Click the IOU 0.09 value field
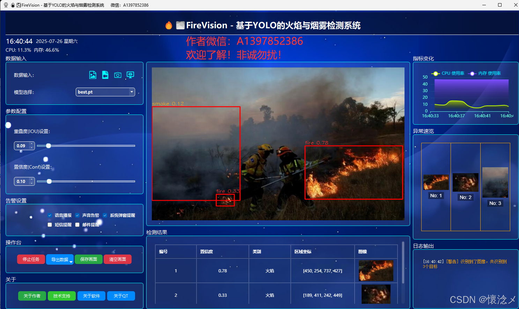The height and width of the screenshot is (309, 519). [x=22, y=146]
